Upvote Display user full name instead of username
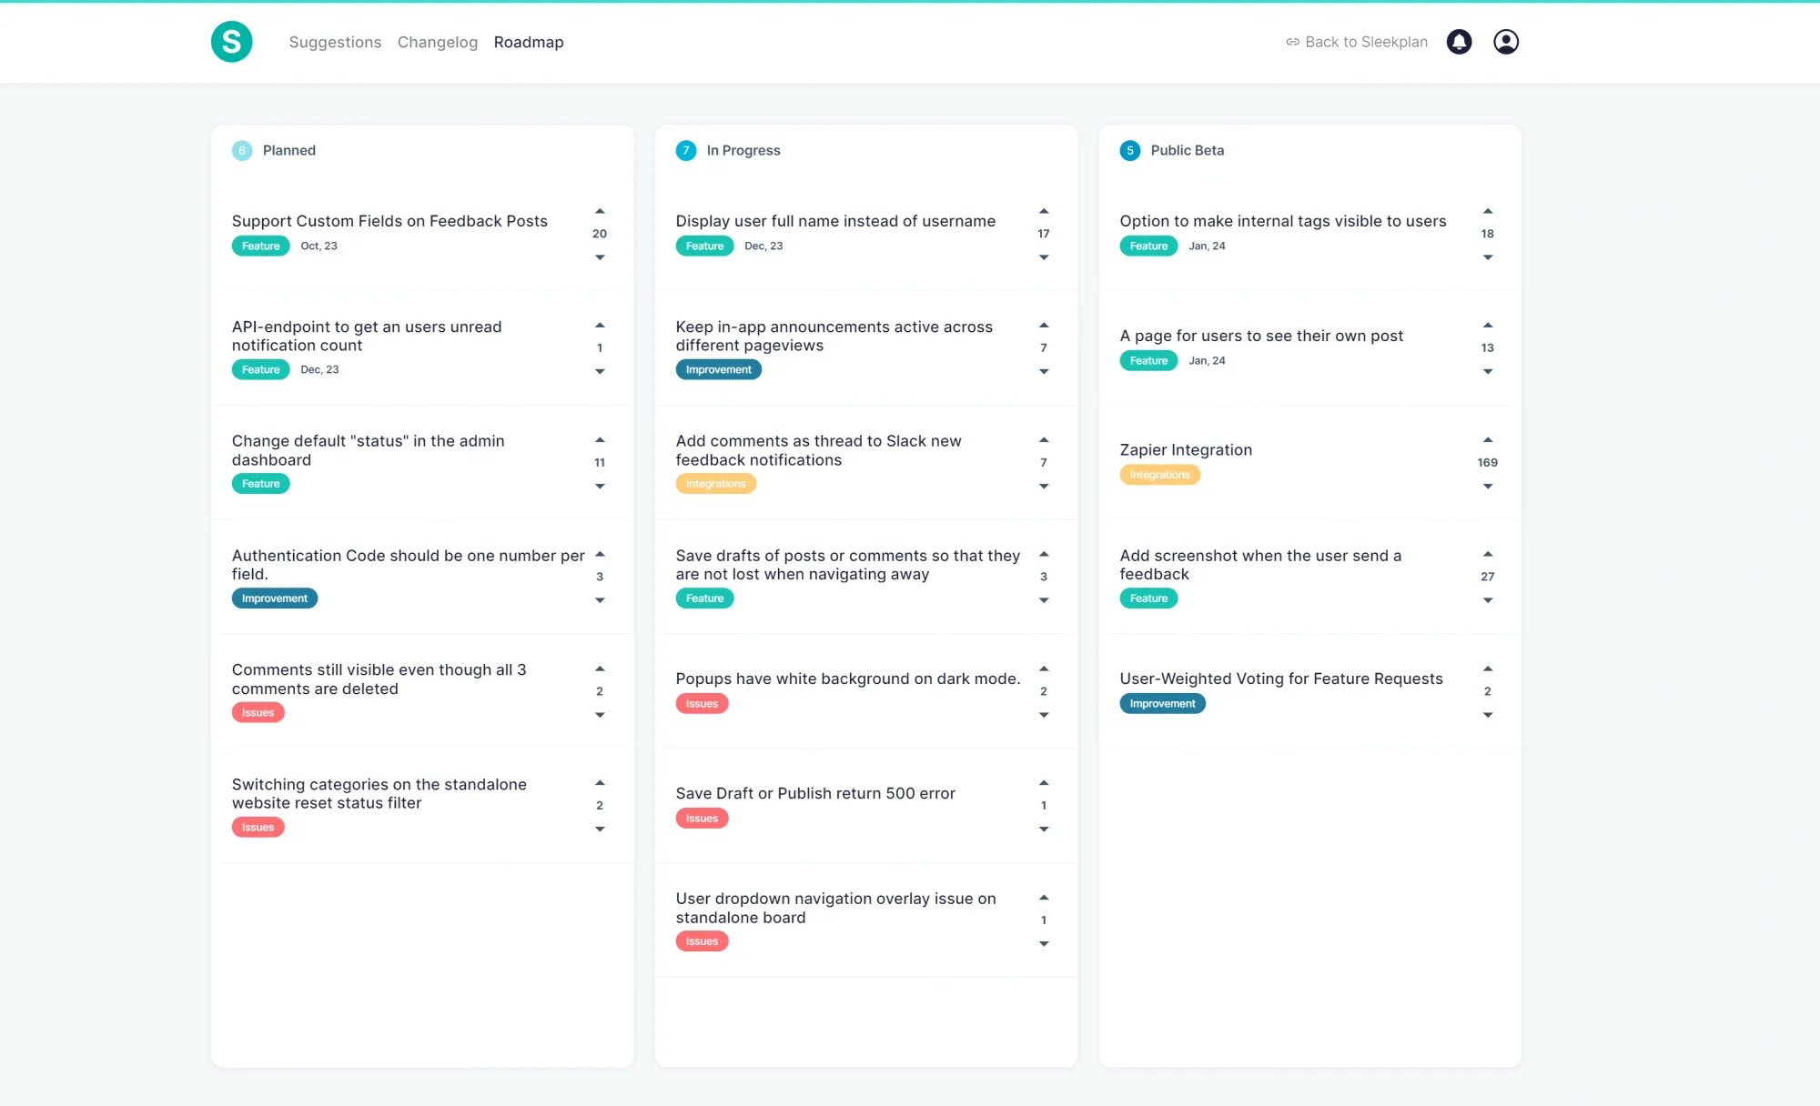The image size is (1820, 1106). point(1044,211)
